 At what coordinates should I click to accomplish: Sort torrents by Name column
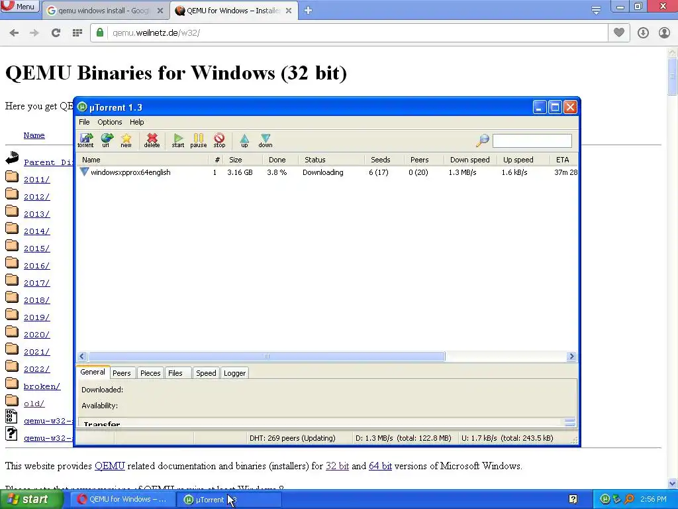click(x=143, y=160)
